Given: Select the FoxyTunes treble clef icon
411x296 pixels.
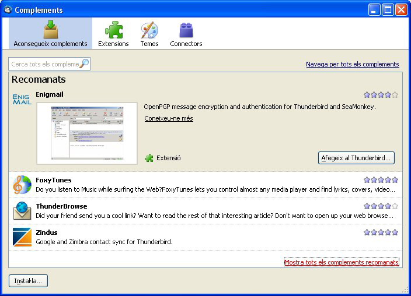Looking at the screenshot, I should [22, 185].
